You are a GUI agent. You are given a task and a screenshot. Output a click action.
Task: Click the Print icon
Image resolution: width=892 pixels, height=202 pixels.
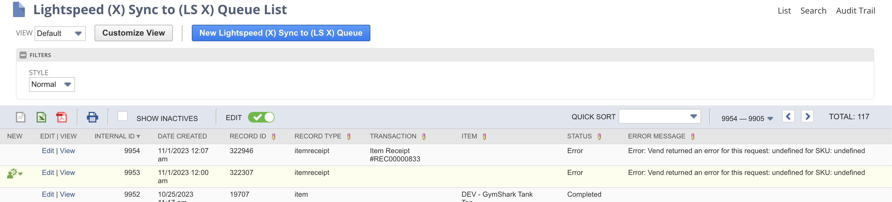(92, 117)
